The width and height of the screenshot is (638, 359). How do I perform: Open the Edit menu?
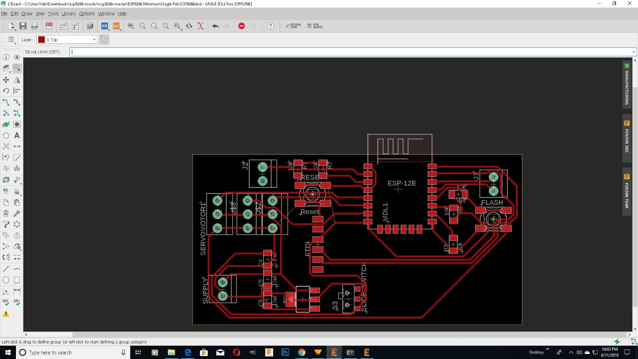14,13
